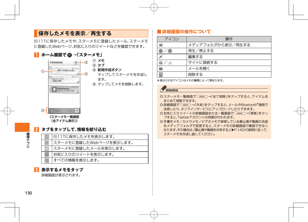Tap the mail tab in the phone's bottom bar
Screen dimensions: 308x222
click(x=64, y=110)
